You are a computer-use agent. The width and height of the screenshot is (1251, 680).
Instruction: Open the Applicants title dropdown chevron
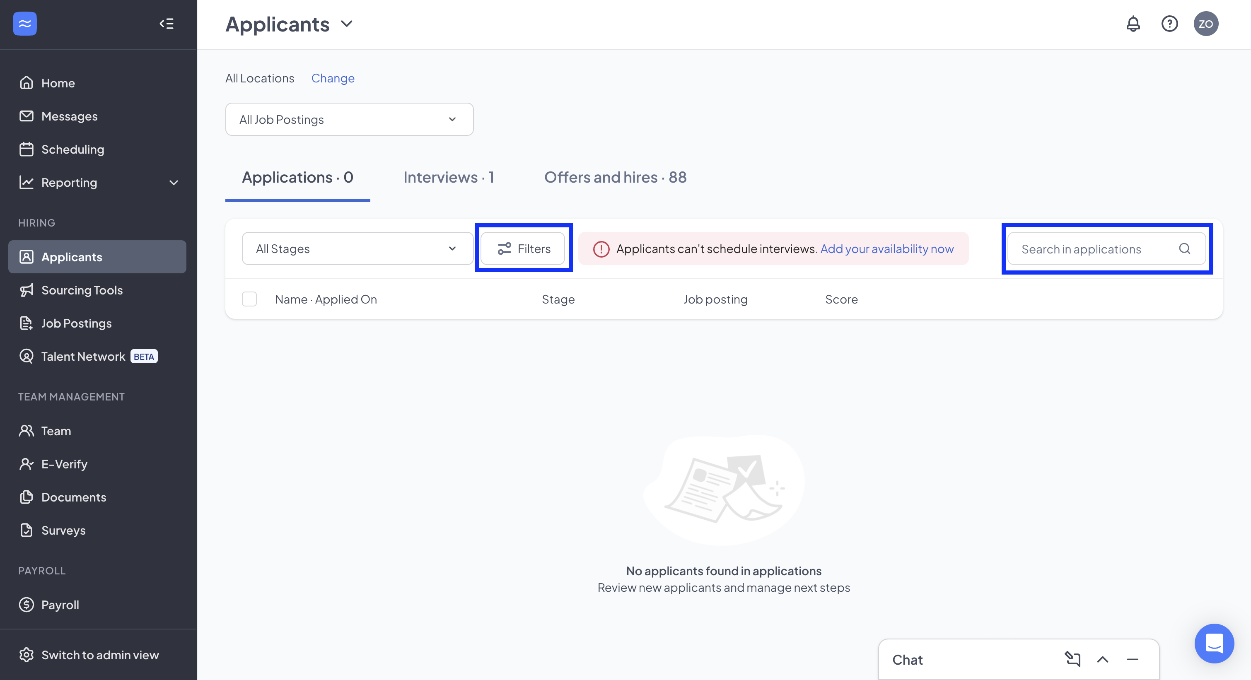[347, 24]
